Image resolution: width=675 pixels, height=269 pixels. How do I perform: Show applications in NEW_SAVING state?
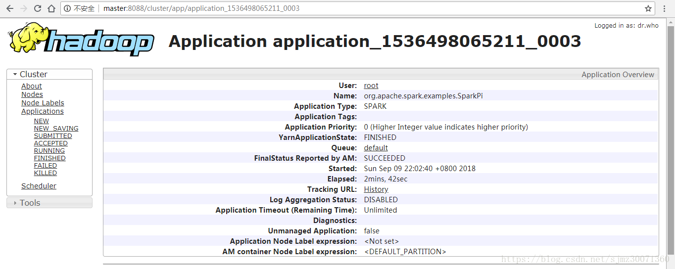pyautogui.click(x=56, y=129)
